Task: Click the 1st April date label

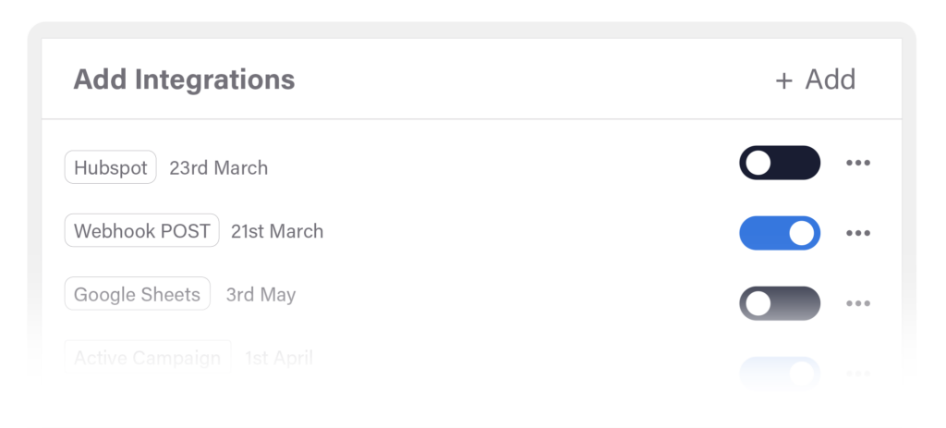Action: click(x=278, y=357)
